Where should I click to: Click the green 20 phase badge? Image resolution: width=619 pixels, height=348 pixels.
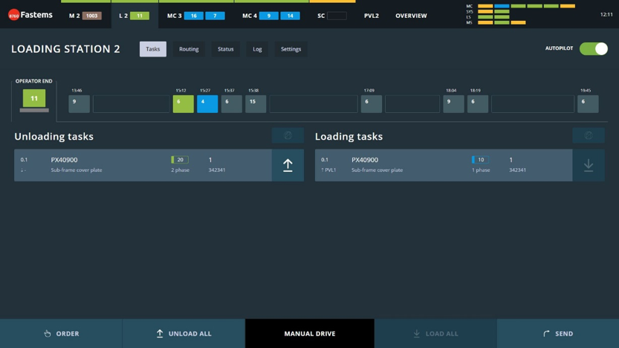point(180,160)
